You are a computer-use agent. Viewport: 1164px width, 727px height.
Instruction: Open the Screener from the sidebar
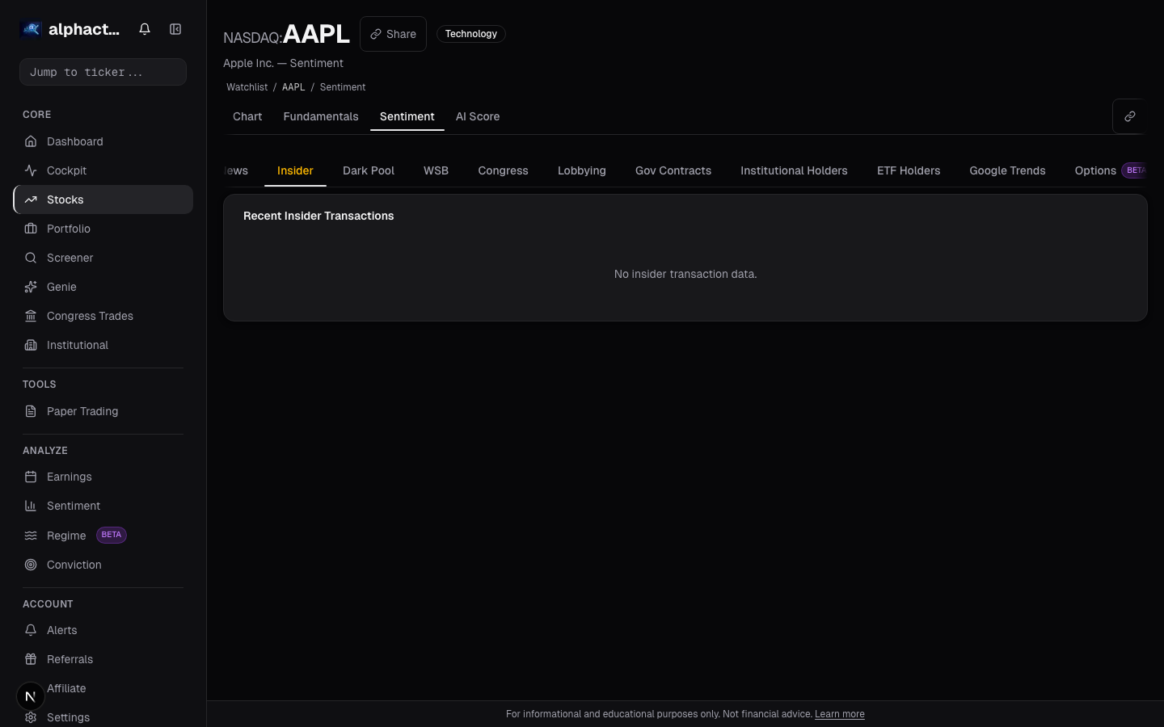point(70,258)
